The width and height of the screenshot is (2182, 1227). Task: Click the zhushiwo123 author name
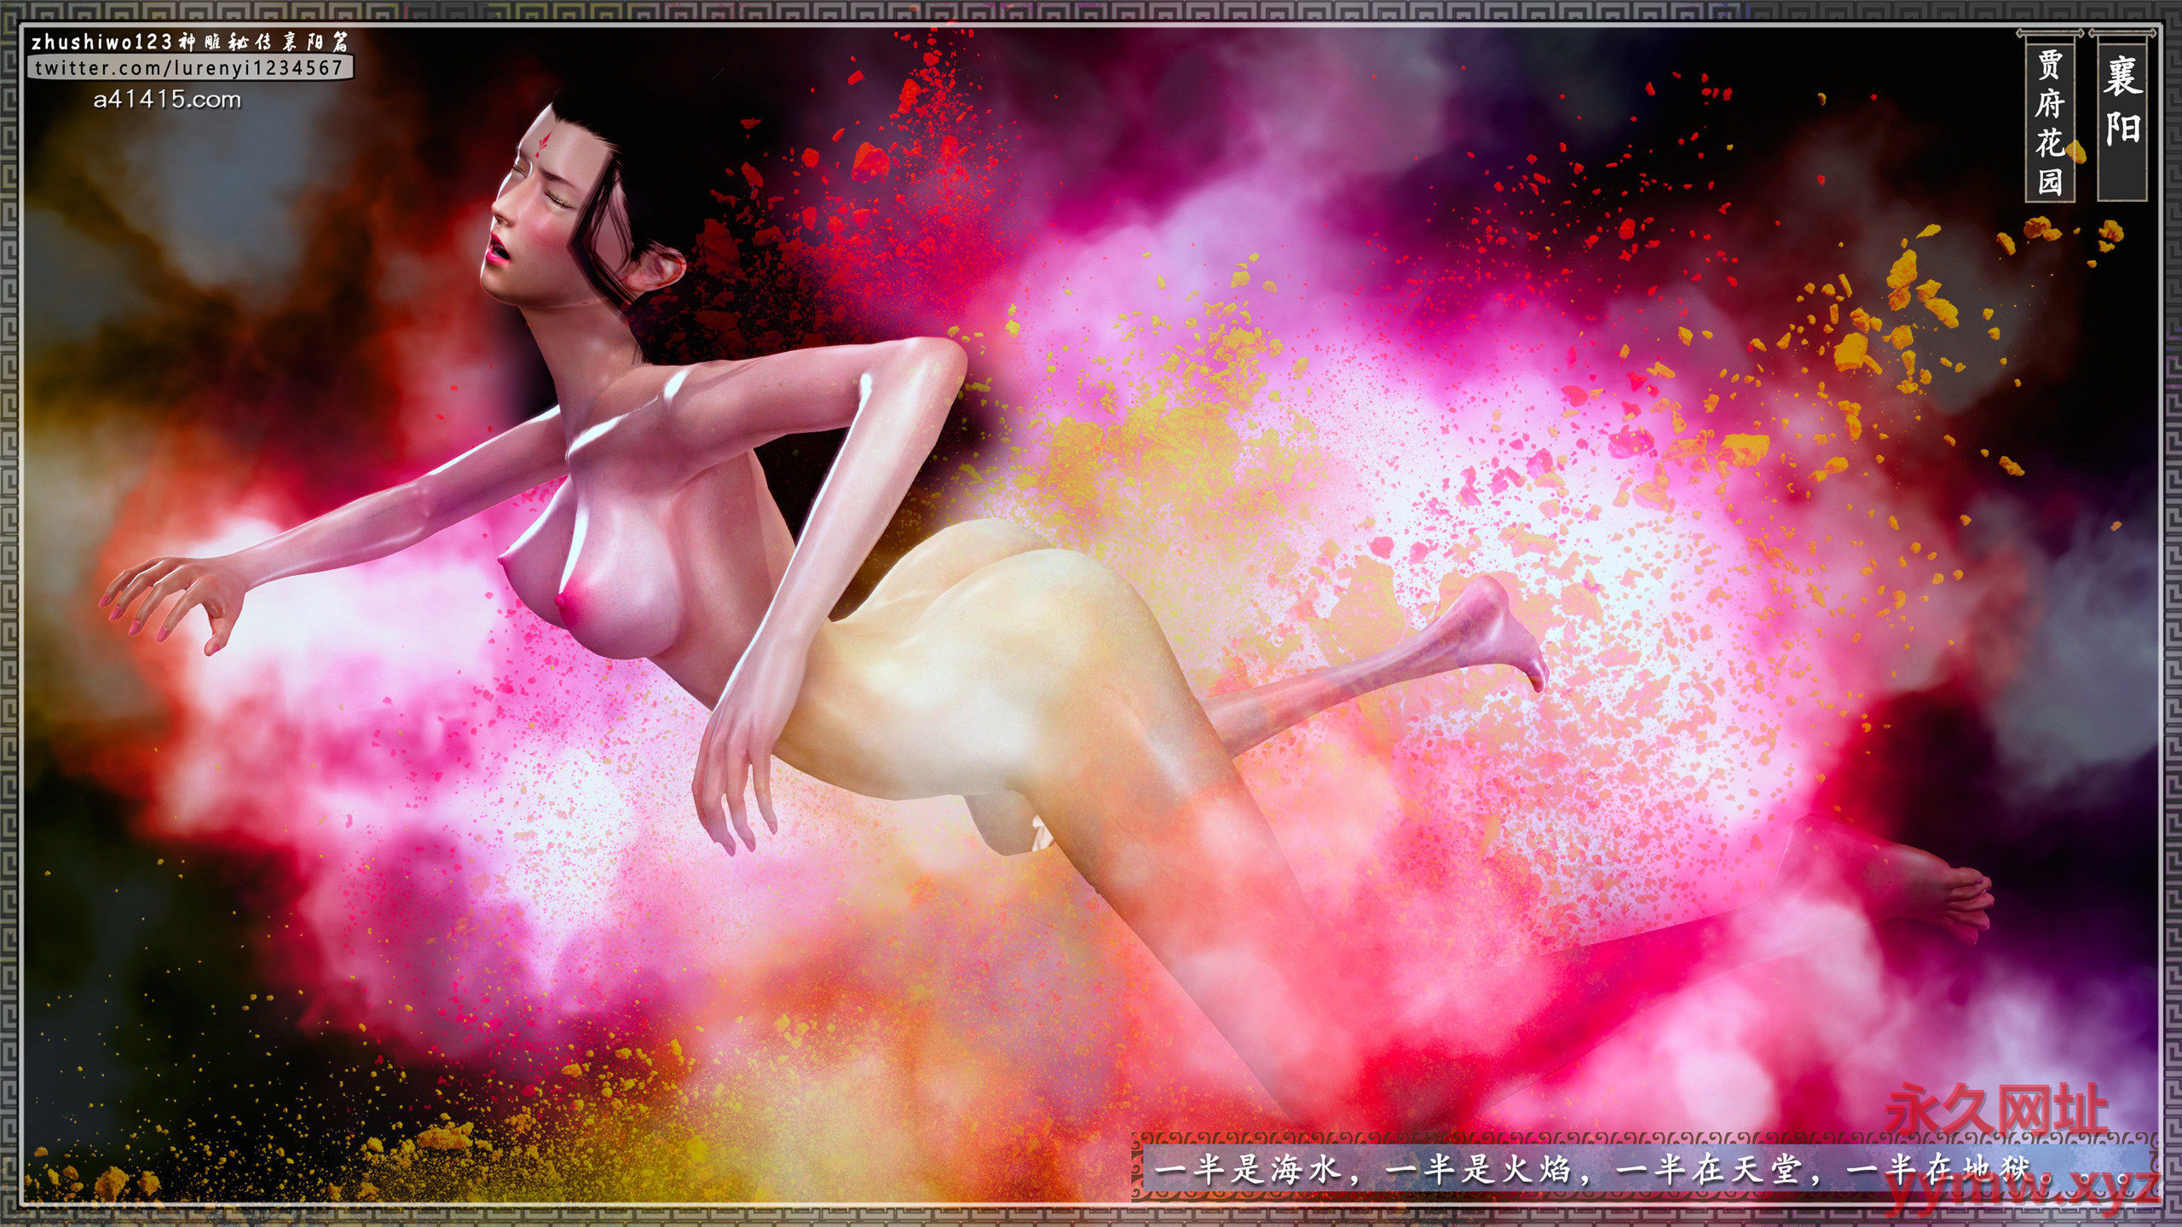click(102, 43)
